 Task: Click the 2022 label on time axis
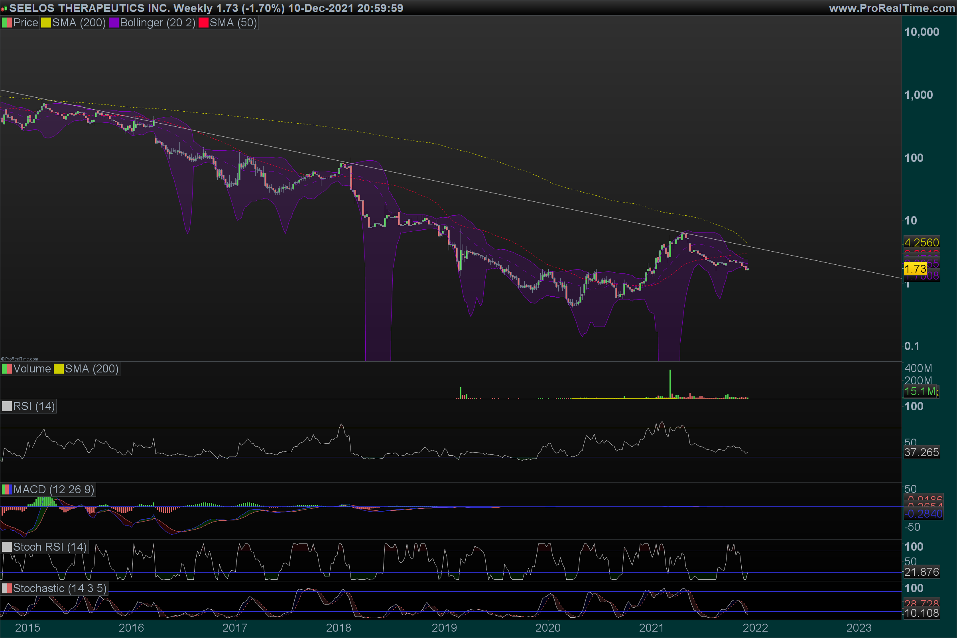coord(755,628)
